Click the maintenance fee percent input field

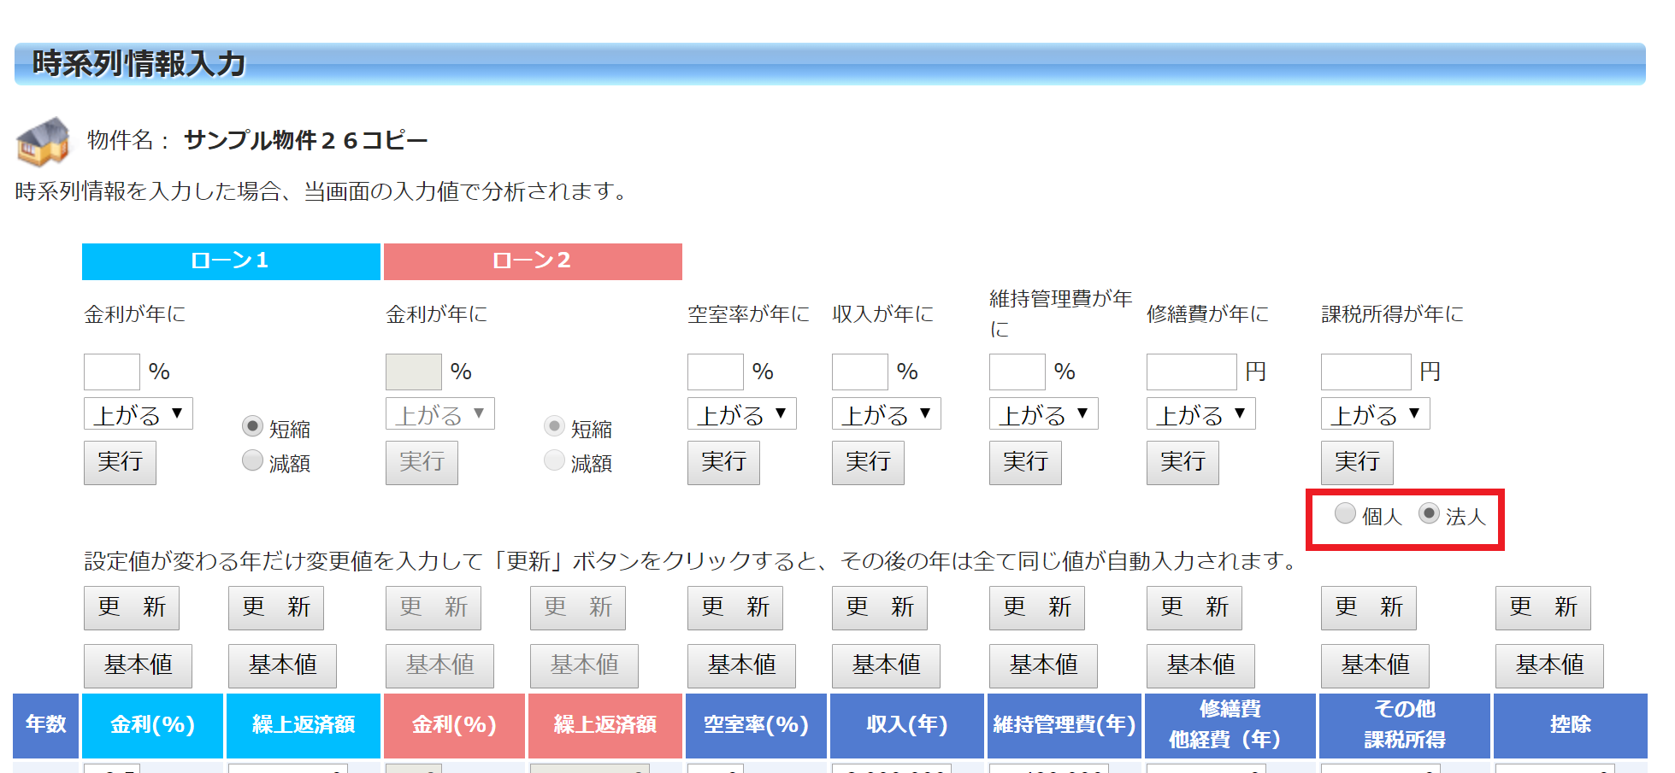(x=1017, y=372)
